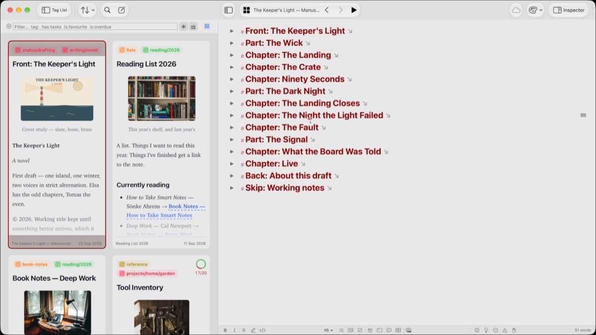The image size is (596, 335).
Task: Apply bold formatting
Action: click(x=225, y=330)
